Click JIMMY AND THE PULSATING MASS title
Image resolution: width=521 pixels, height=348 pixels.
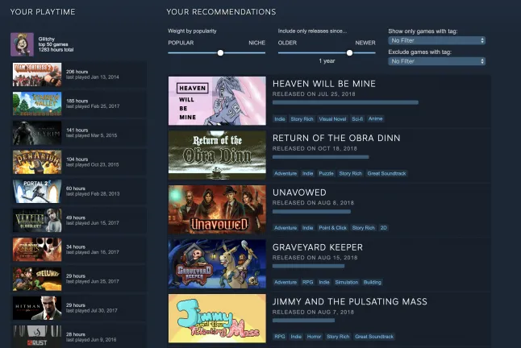(350, 301)
